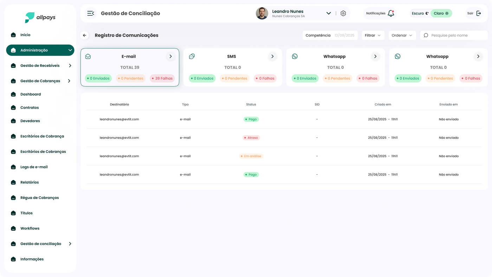
Task: Expand the Leandro Nunes account dropdown
Action: tap(329, 13)
